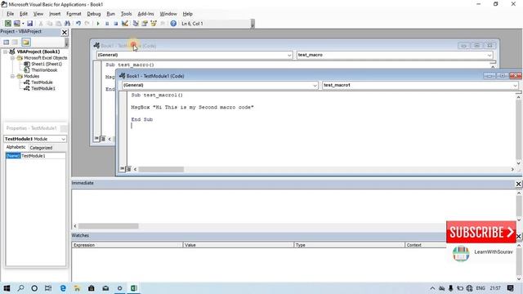Open the TestModule1 Module properties object dropdown
This screenshot has width=523, height=294.
coord(64,139)
